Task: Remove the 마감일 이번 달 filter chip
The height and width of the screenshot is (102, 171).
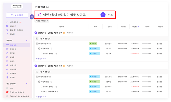Action: tap(47, 21)
